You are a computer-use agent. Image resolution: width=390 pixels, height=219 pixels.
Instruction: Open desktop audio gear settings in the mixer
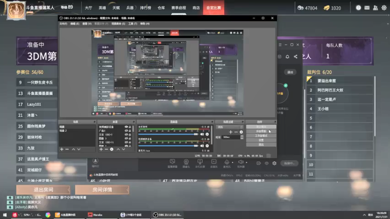pyautogui.click(x=207, y=134)
